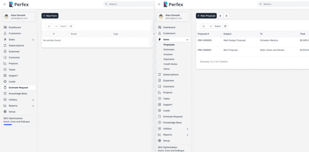Switch proposals to kanban view icon
Screen dimensions: 309x152
coord(220,16)
